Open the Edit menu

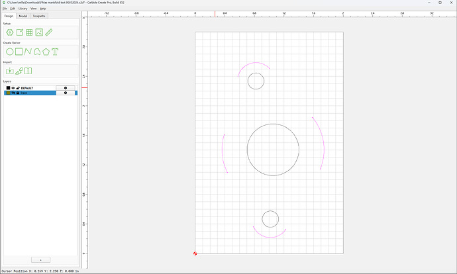(13, 9)
